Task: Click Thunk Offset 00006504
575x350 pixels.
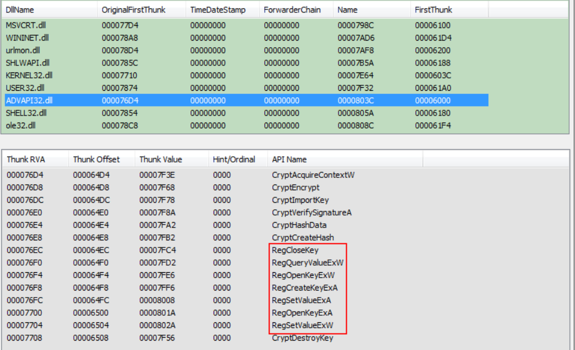Action: [91, 325]
